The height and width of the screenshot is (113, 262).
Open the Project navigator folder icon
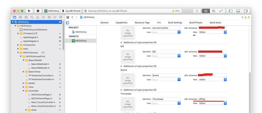[x=14, y=17]
